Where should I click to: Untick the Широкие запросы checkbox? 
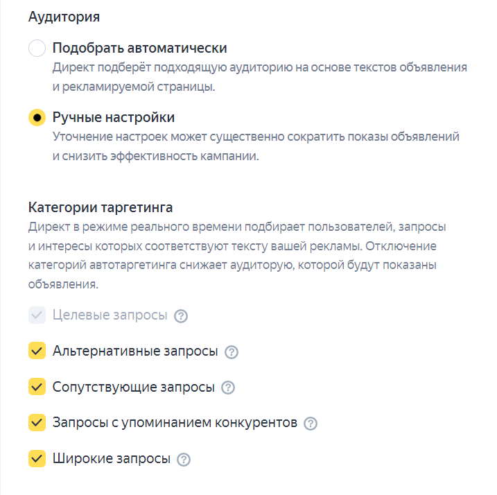pos(37,458)
